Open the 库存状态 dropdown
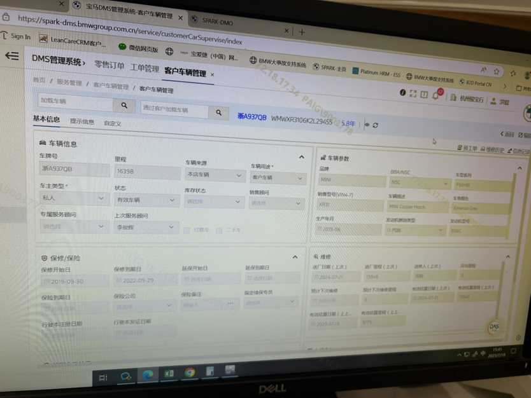 pyautogui.click(x=214, y=202)
